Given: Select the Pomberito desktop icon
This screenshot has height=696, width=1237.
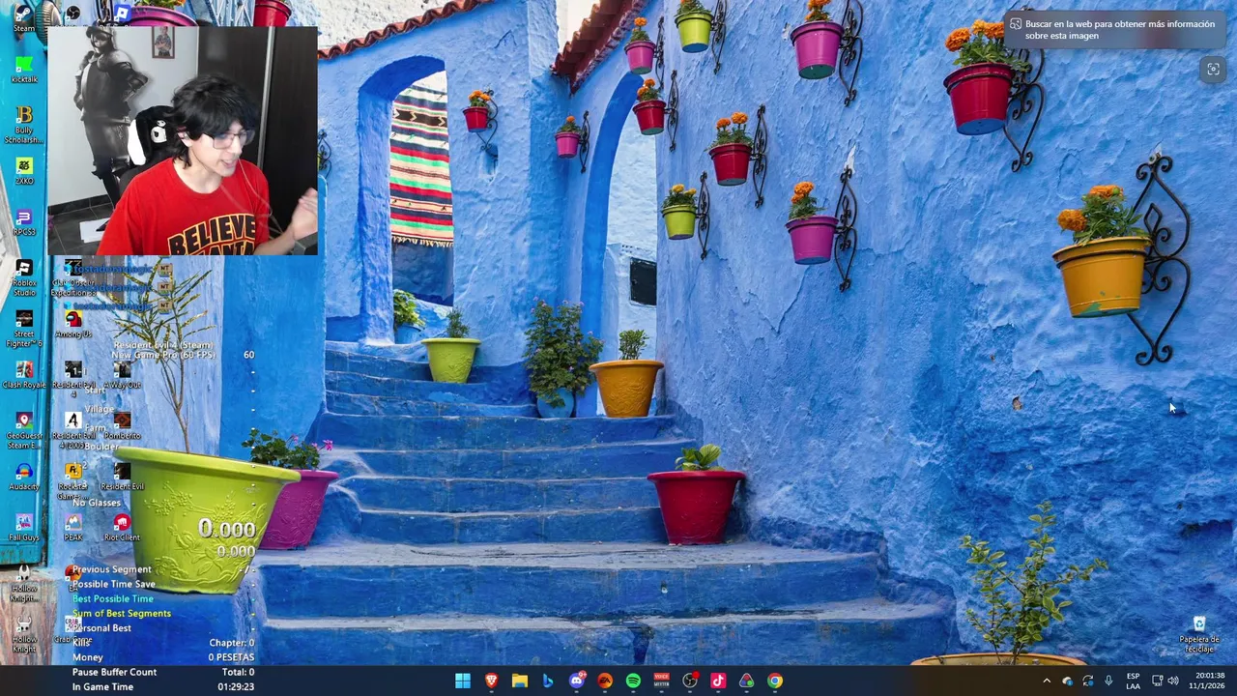Looking at the screenshot, I should (122, 424).
